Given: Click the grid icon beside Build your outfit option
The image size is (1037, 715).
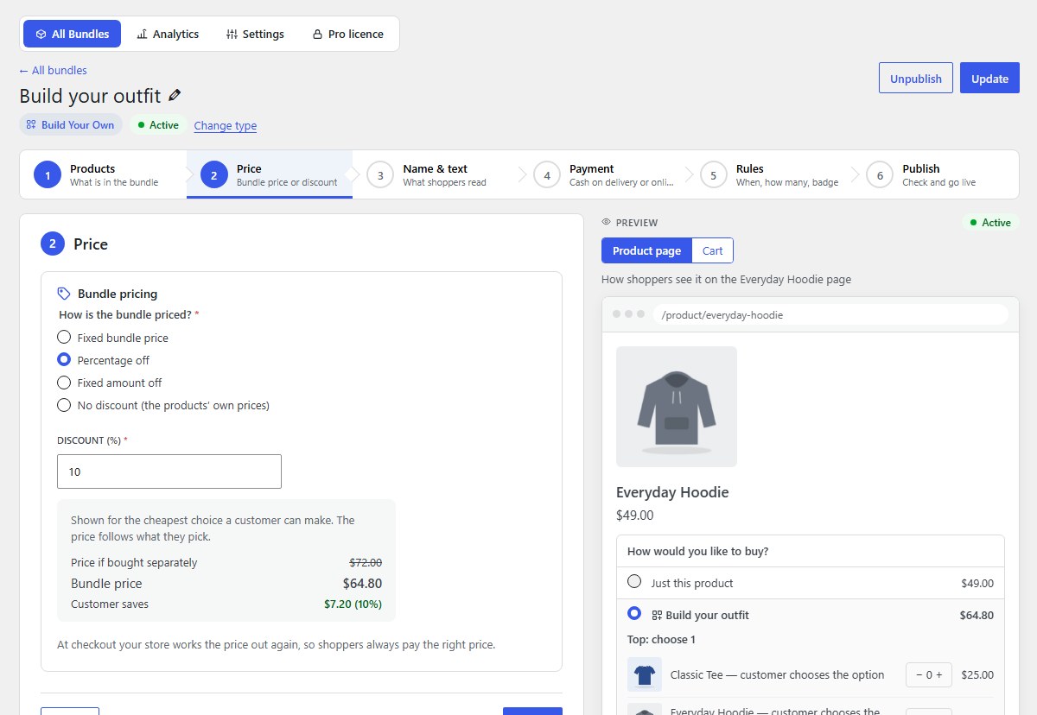Looking at the screenshot, I should (x=657, y=616).
